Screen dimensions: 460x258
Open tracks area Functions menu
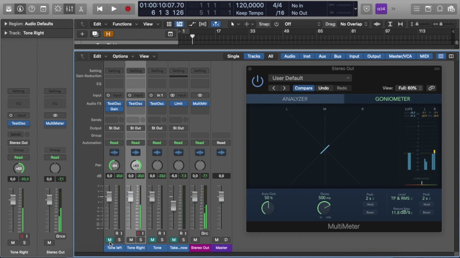click(125, 24)
